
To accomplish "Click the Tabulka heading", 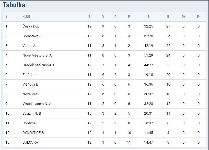I will (14, 5).
